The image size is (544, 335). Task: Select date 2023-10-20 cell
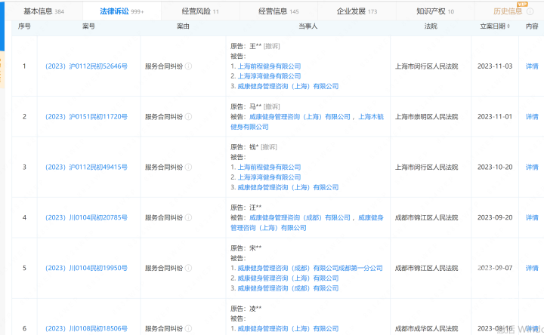[495, 167]
